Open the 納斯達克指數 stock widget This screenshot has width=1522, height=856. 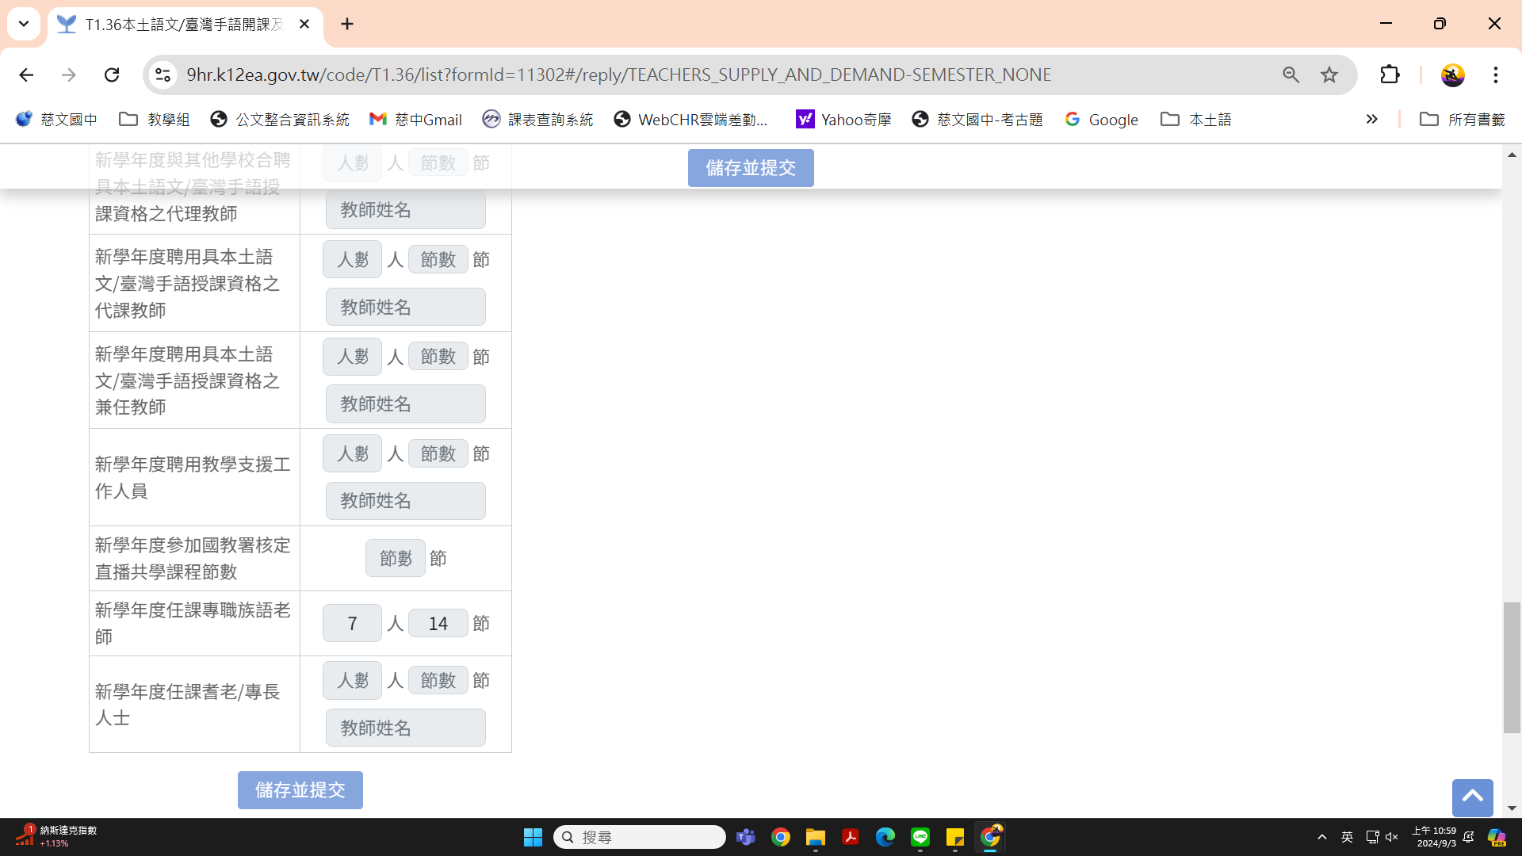[x=55, y=836]
